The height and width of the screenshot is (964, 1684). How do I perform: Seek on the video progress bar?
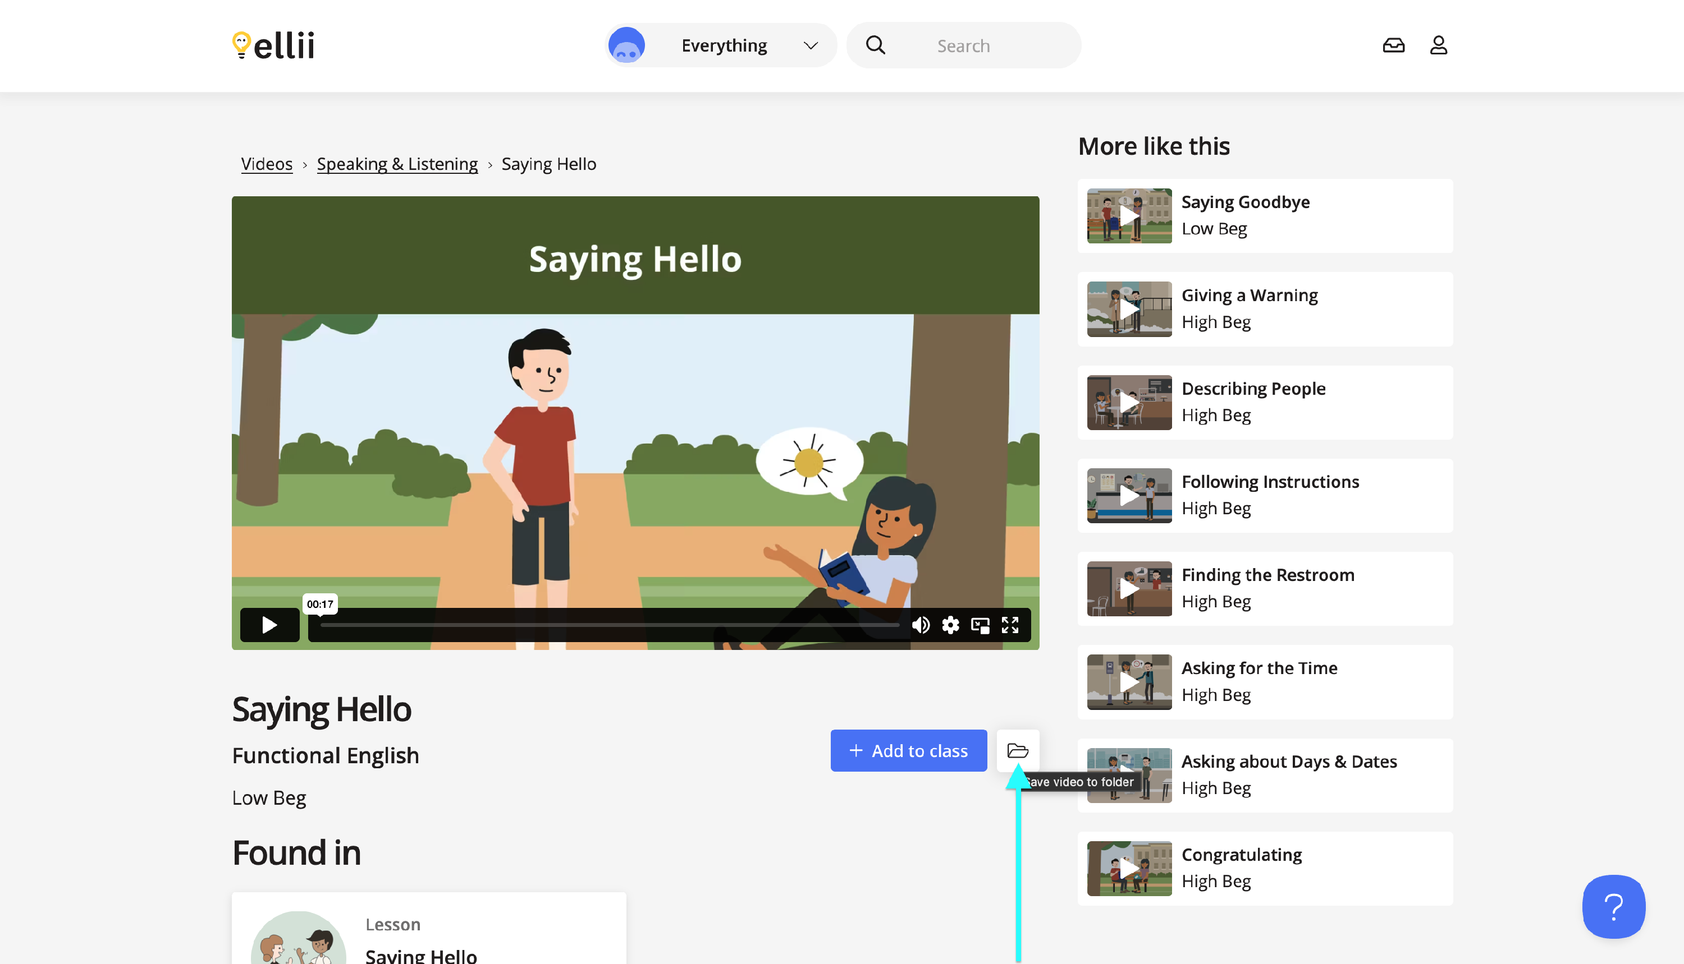(609, 624)
